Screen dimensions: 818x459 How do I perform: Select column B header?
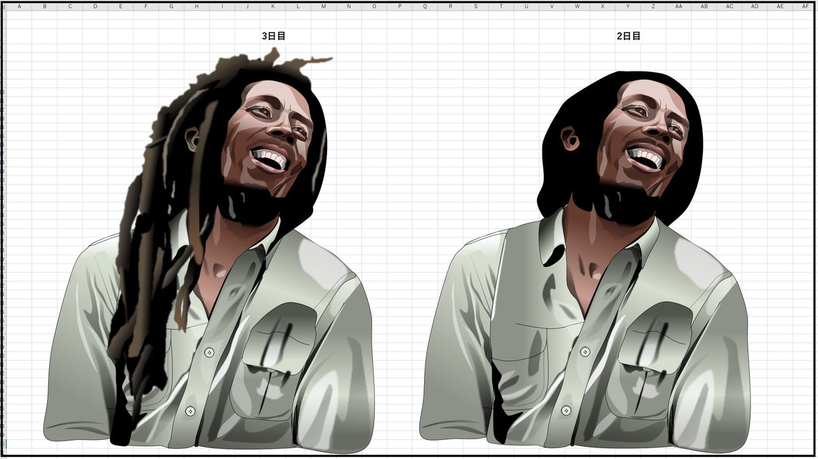coord(45,6)
